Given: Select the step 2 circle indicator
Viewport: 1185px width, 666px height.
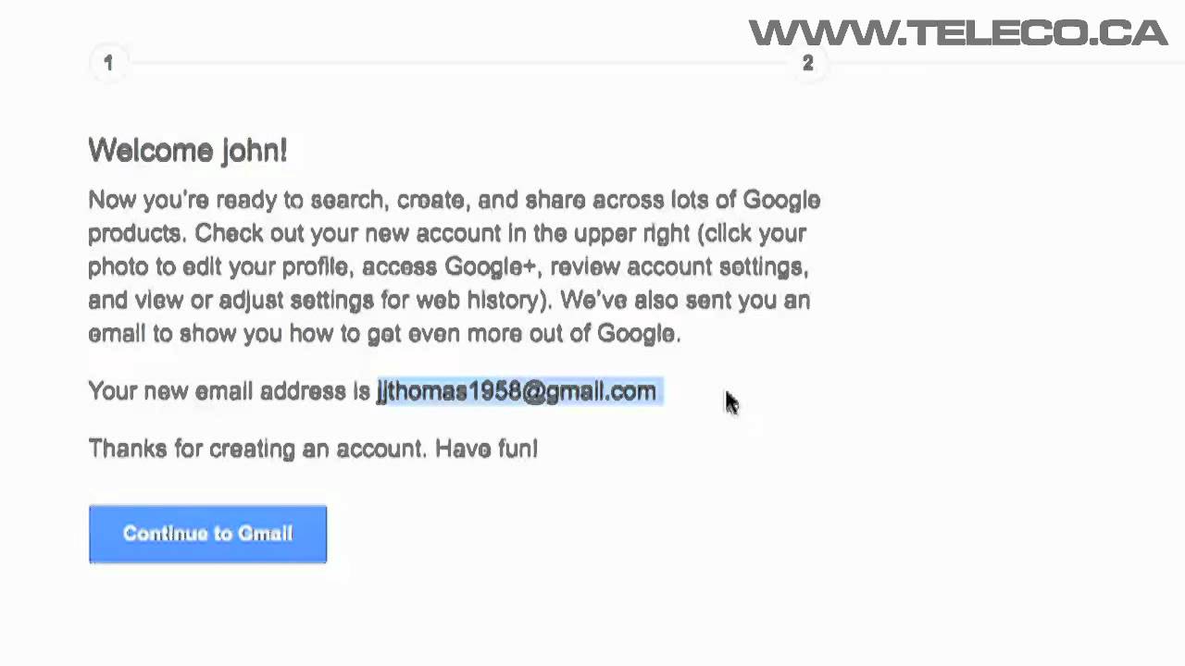Looking at the screenshot, I should pyautogui.click(x=807, y=63).
